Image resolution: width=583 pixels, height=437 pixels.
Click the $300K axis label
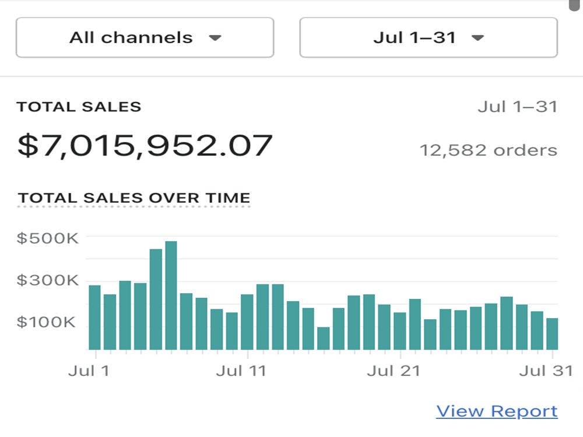point(48,280)
